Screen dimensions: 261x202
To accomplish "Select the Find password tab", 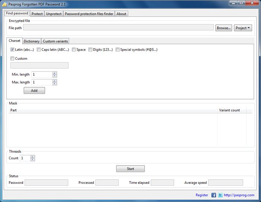I will point(17,13).
